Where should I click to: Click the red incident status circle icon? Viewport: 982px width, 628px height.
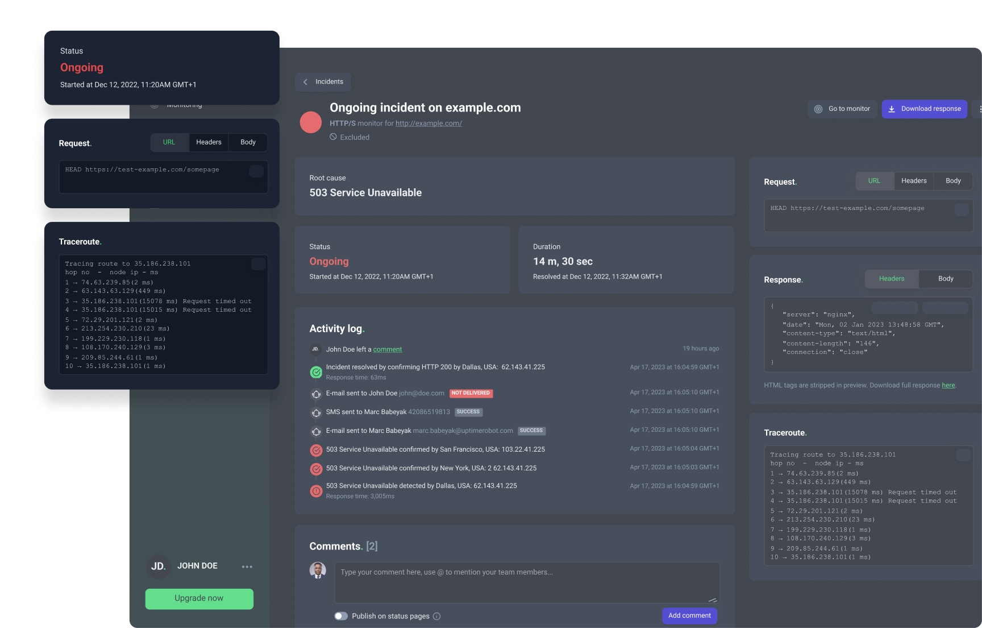[311, 122]
